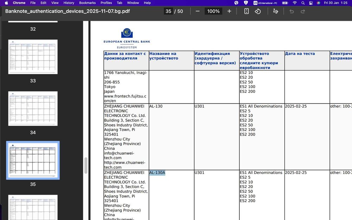The height and width of the screenshot is (220, 352).
Task: Enable the draw annotation tool
Action: (276, 11)
